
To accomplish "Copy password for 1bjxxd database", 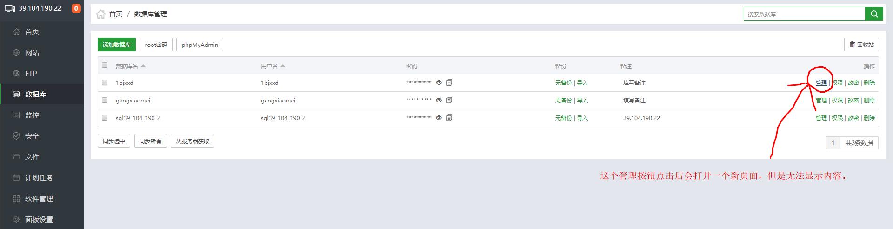I will [x=449, y=83].
